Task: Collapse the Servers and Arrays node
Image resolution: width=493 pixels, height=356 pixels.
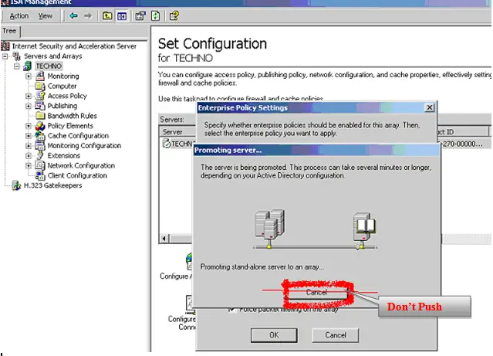Action: pyautogui.click(x=5, y=56)
